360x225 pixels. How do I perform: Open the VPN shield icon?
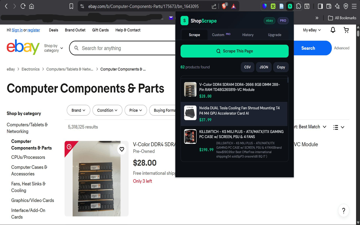[x=346, y=6]
